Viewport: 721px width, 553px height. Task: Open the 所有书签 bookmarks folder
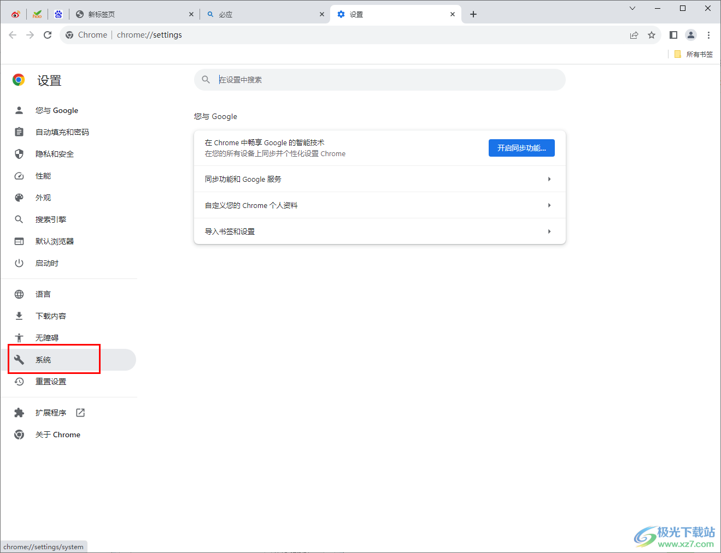click(694, 54)
